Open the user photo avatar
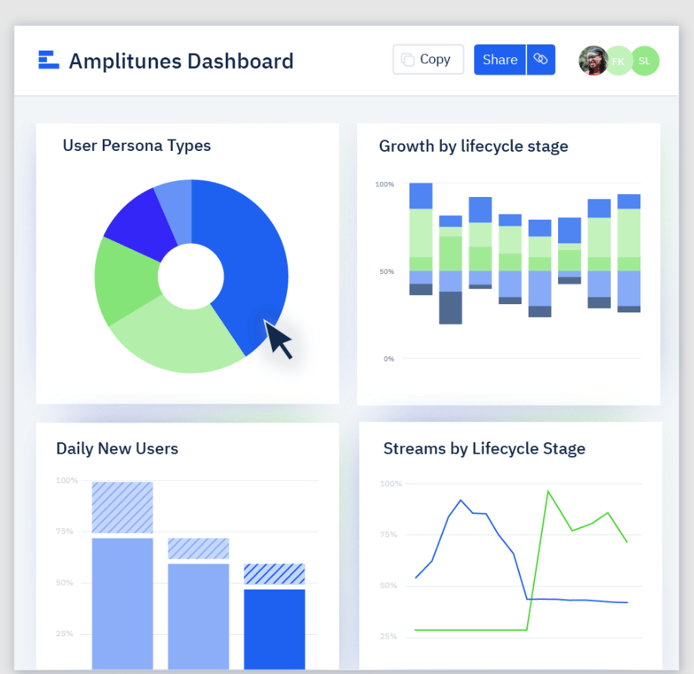 (593, 60)
